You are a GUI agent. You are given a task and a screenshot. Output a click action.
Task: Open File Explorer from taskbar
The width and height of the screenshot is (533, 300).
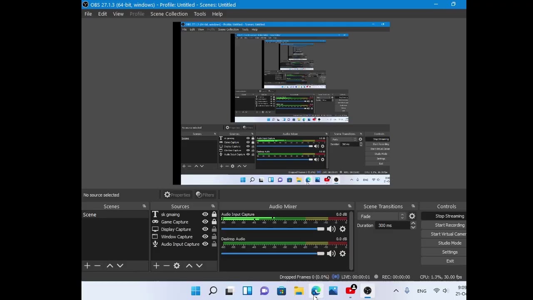pos(299,291)
